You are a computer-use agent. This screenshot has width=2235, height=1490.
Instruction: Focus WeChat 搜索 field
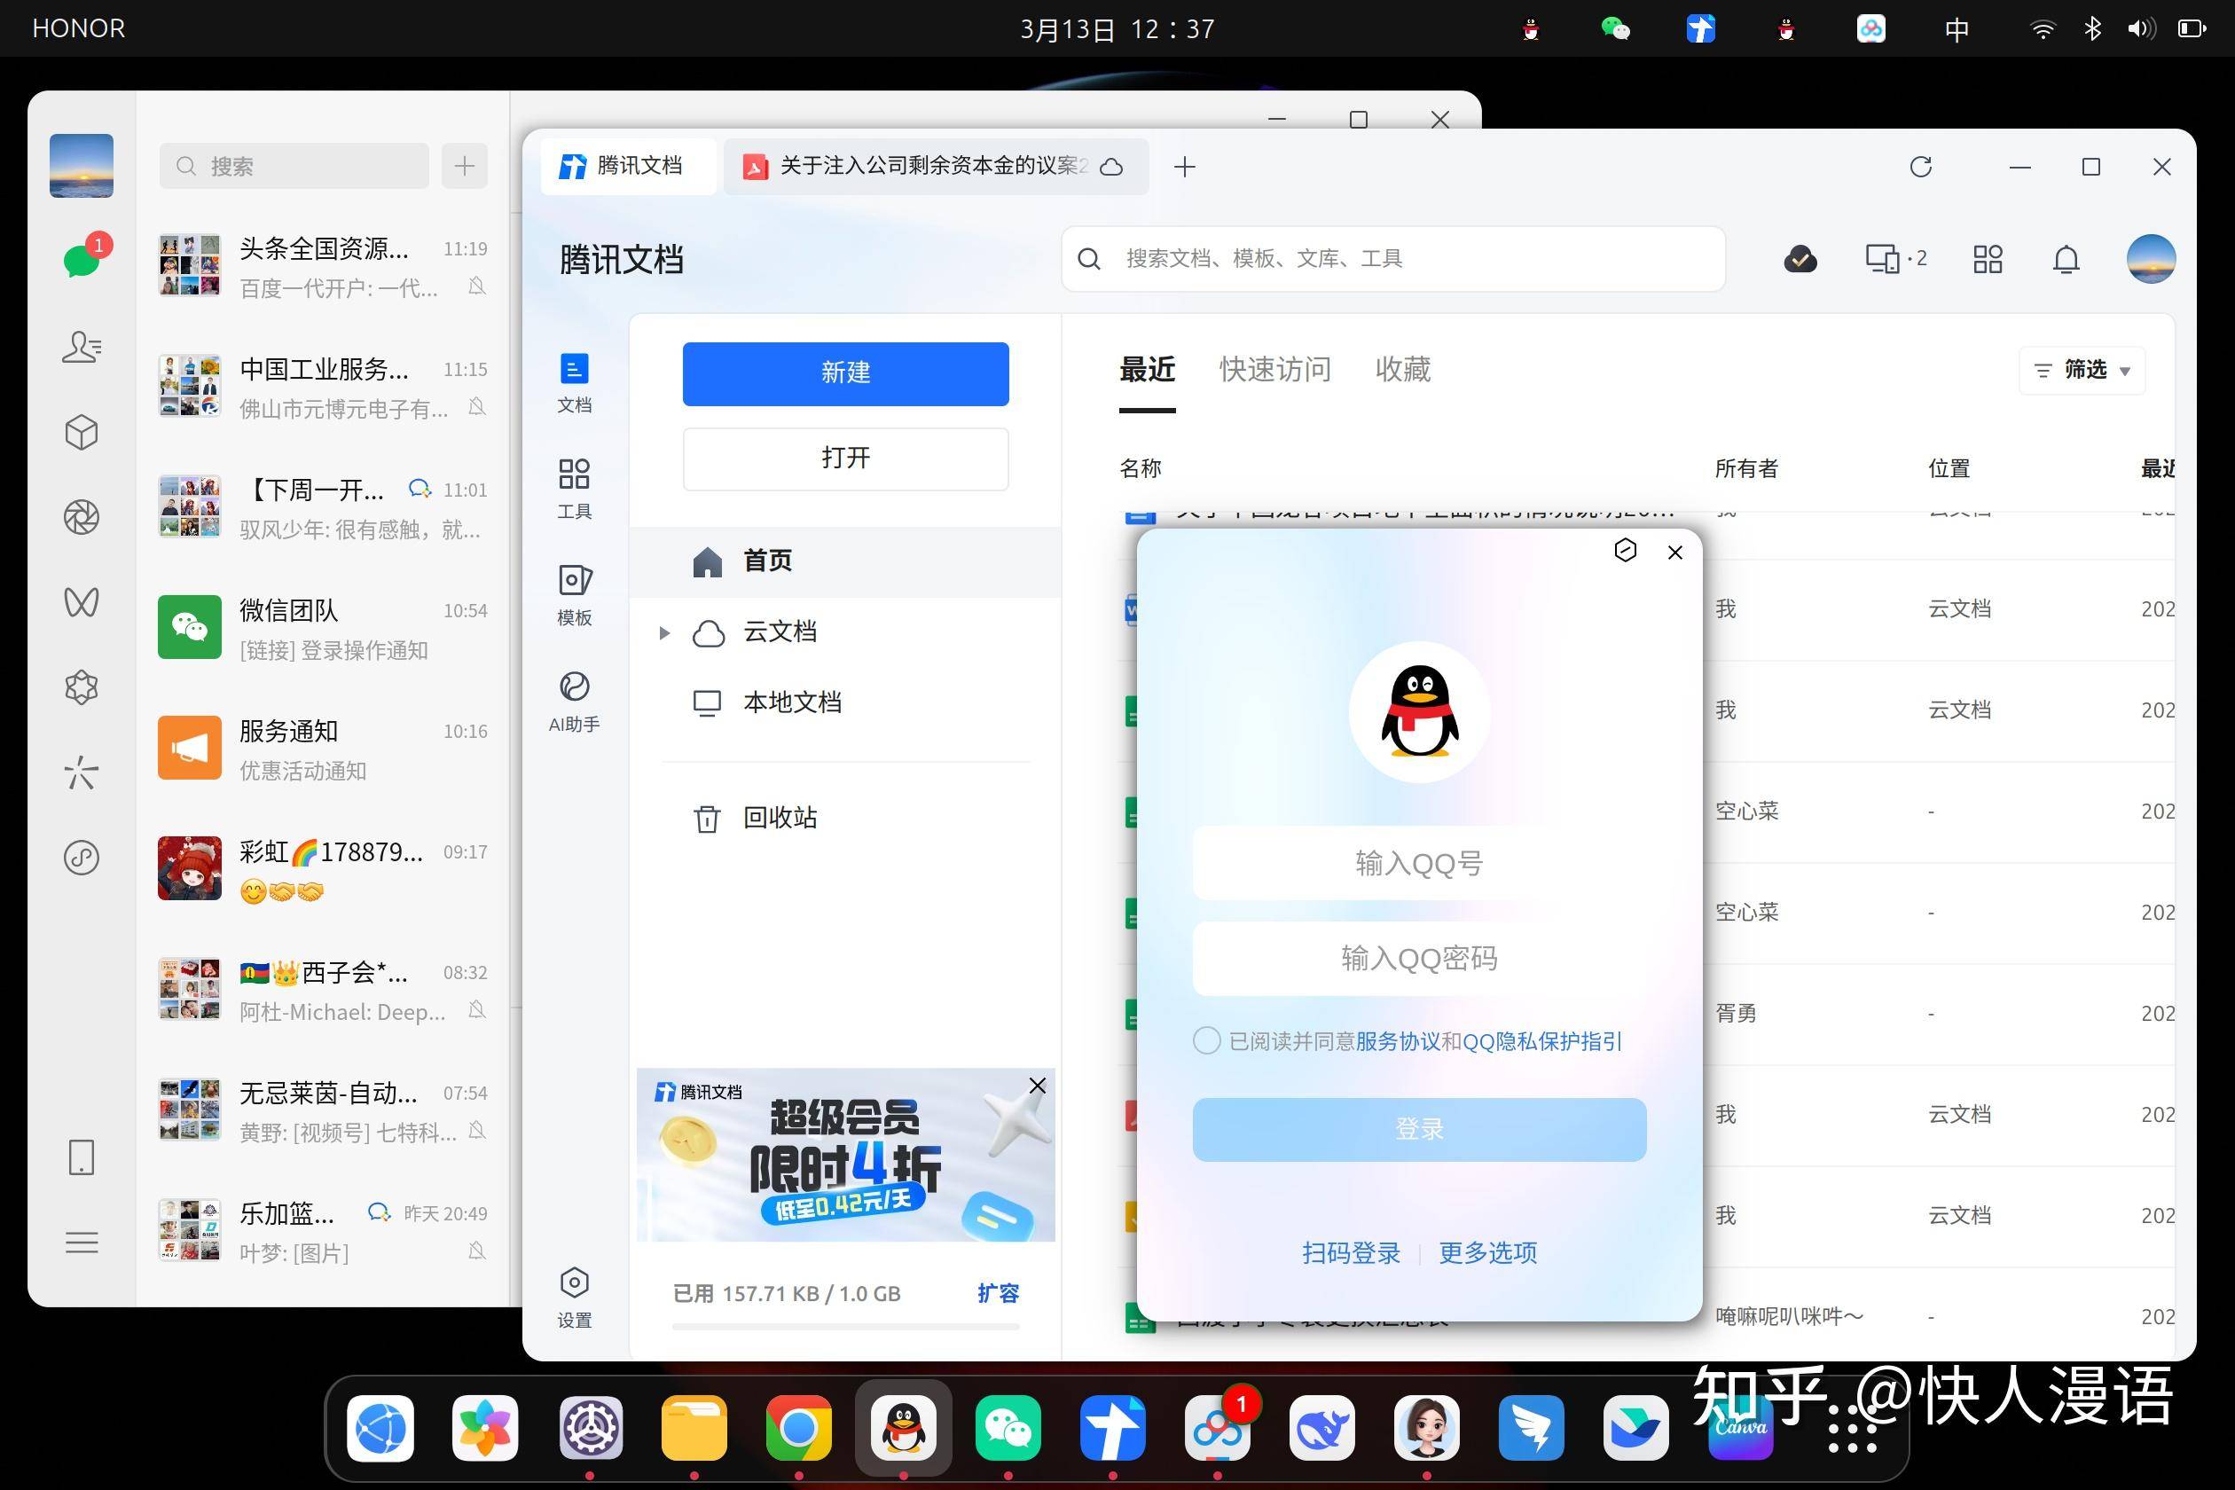coord(294,167)
